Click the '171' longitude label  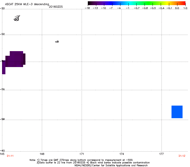point(82,154)
